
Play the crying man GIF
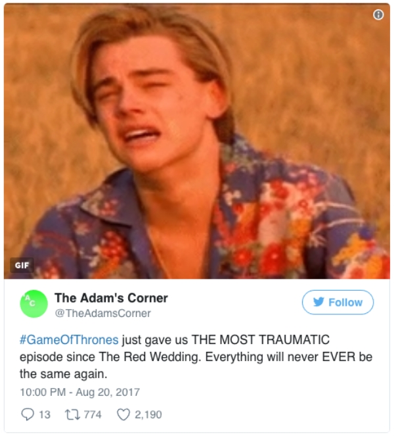click(x=197, y=141)
